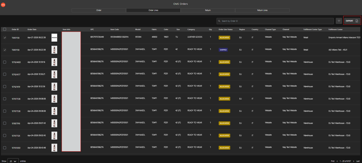The image size is (362, 163).
Task: Check the box for order 107624517
Action: point(5,74)
